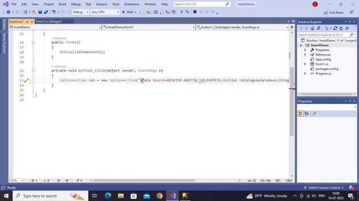Click the Open File folder icon
The height and width of the screenshot is (201, 359).
34,12
